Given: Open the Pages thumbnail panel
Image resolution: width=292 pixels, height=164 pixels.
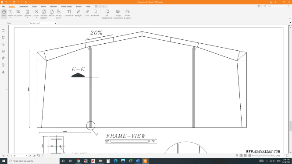Looking at the screenshot, I should (3, 38).
